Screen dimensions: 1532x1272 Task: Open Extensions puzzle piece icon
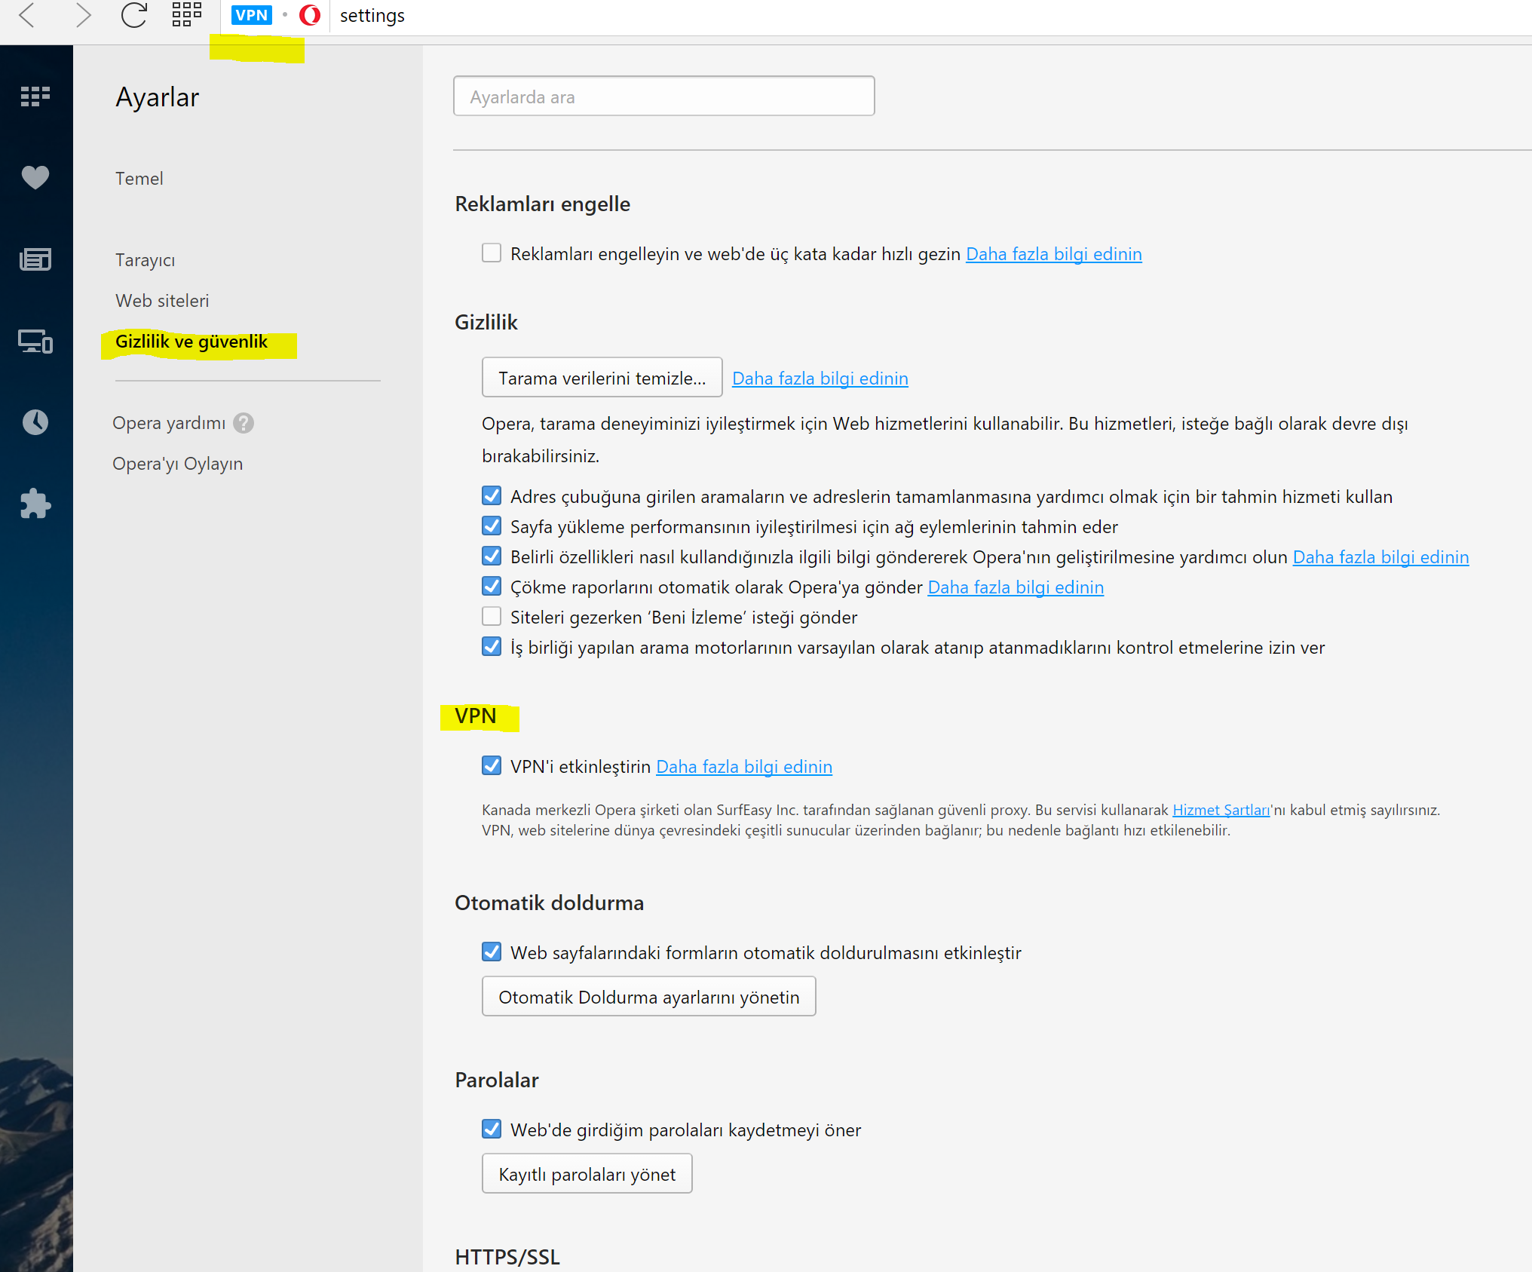click(35, 504)
